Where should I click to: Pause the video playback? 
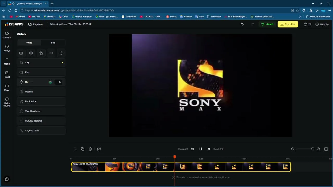201,149
